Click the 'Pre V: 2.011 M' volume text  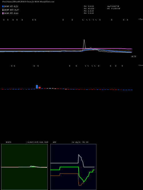[114, 9]
